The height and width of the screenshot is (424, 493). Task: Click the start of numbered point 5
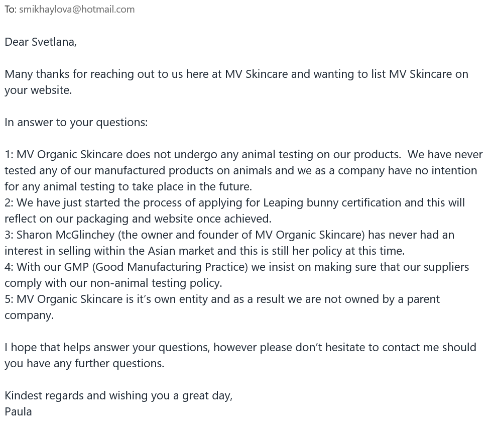[9, 299]
